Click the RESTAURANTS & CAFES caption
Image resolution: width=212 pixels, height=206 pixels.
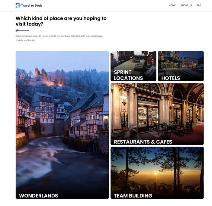pos(143,142)
